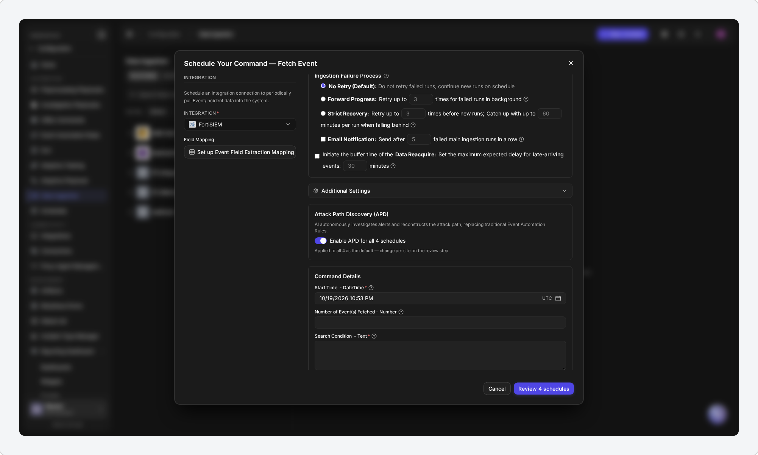Click the Number of Events Fetched help icon

(x=401, y=312)
